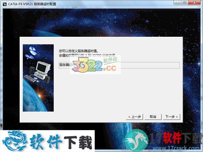Click the computer illustration image in installer
Screen dimensions: 203x152
(38, 78)
